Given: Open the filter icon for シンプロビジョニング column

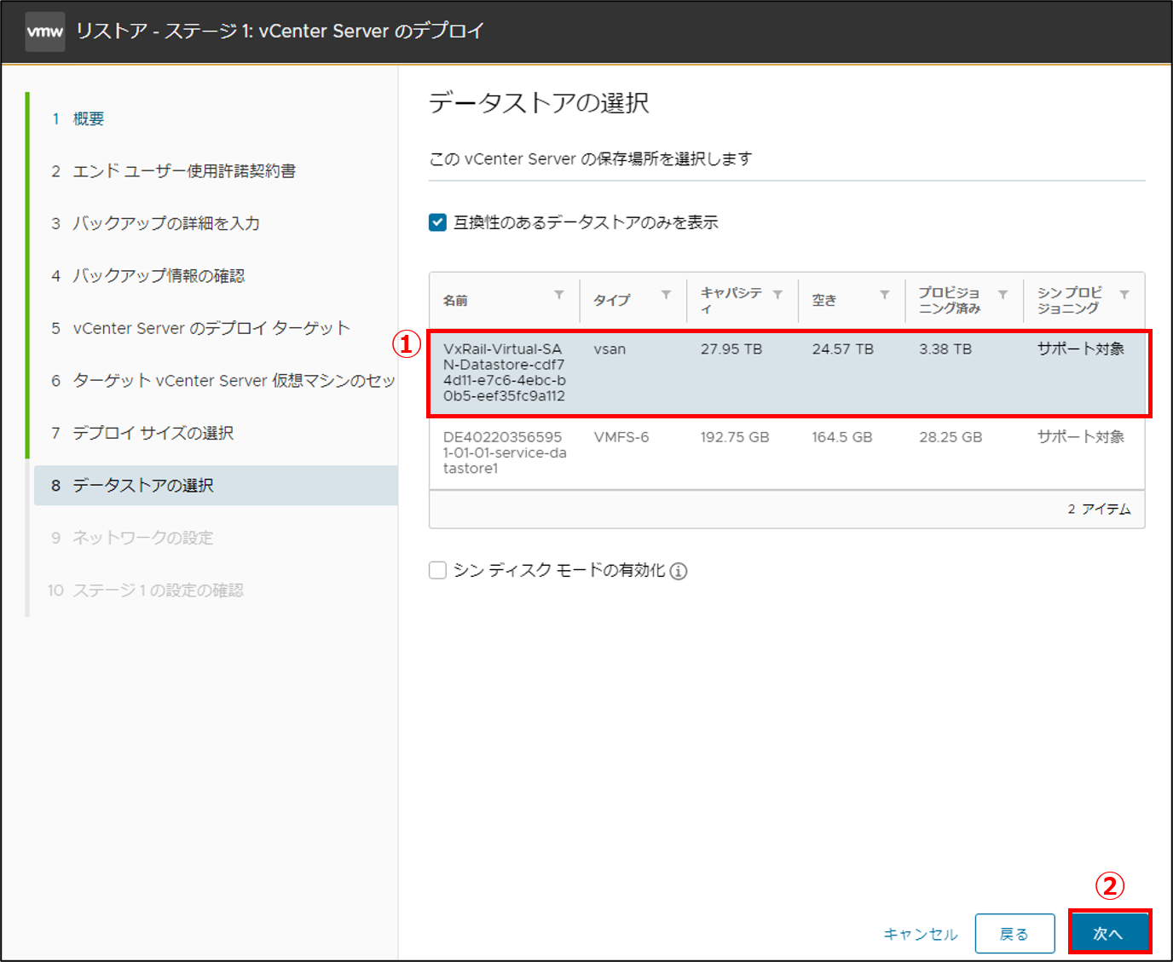Looking at the screenshot, I should pyautogui.click(x=1124, y=295).
